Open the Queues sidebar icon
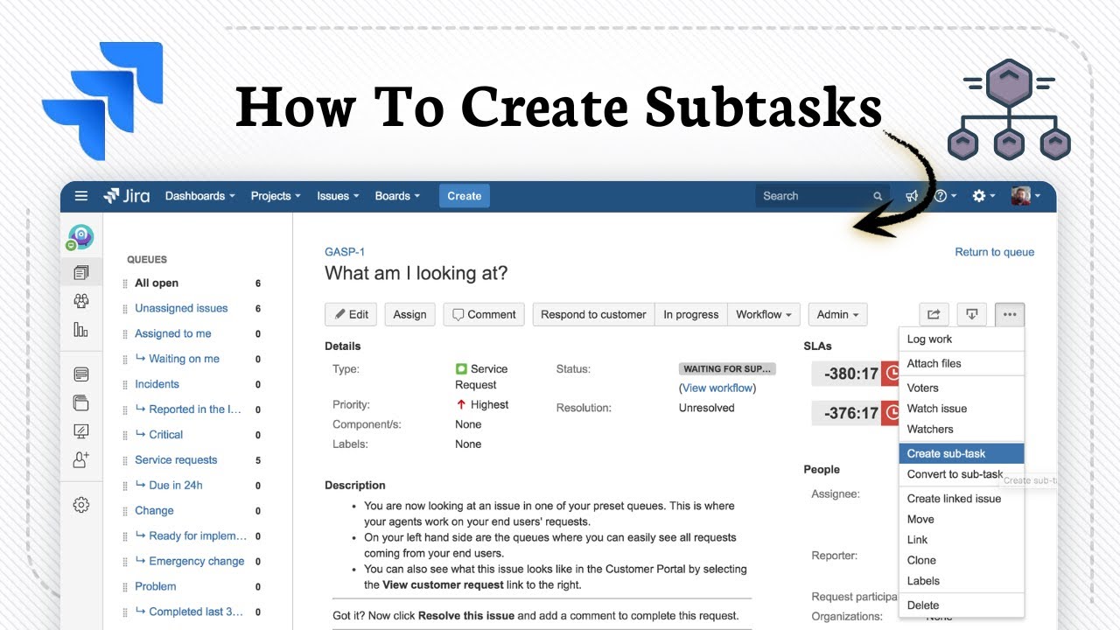This screenshot has height=630, width=1120. tap(81, 273)
